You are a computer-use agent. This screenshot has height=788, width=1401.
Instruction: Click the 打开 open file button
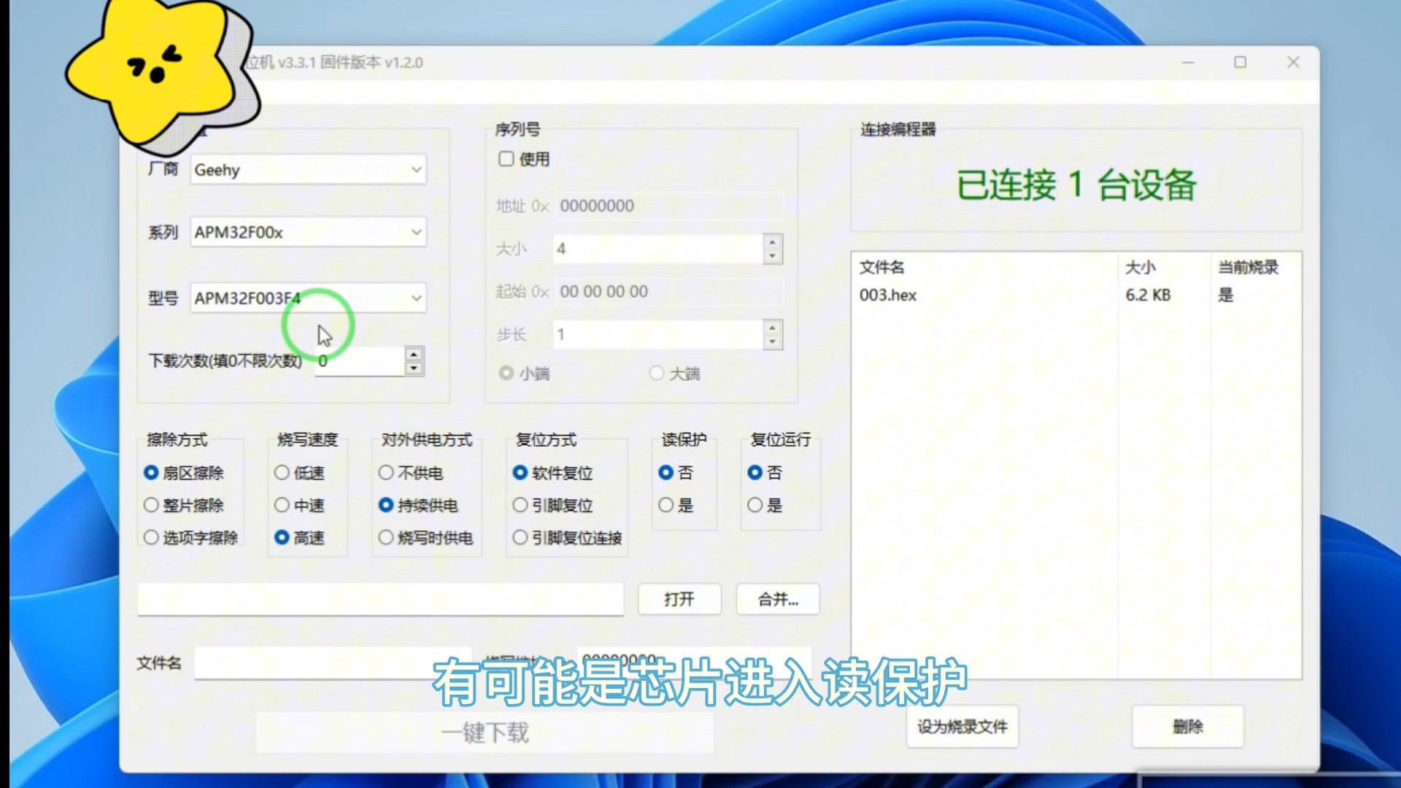coord(679,599)
